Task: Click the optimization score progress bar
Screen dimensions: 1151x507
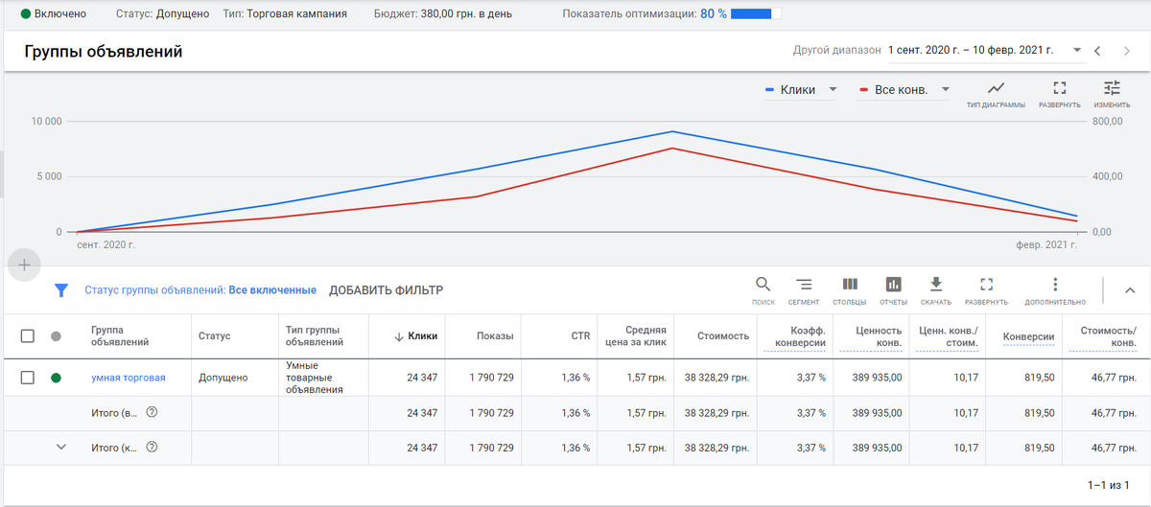Action: 757,14
